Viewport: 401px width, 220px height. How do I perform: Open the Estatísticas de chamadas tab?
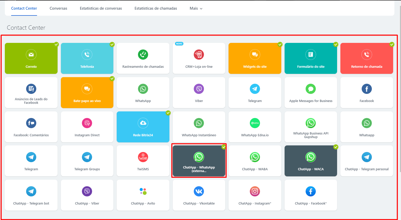click(x=156, y=8)
